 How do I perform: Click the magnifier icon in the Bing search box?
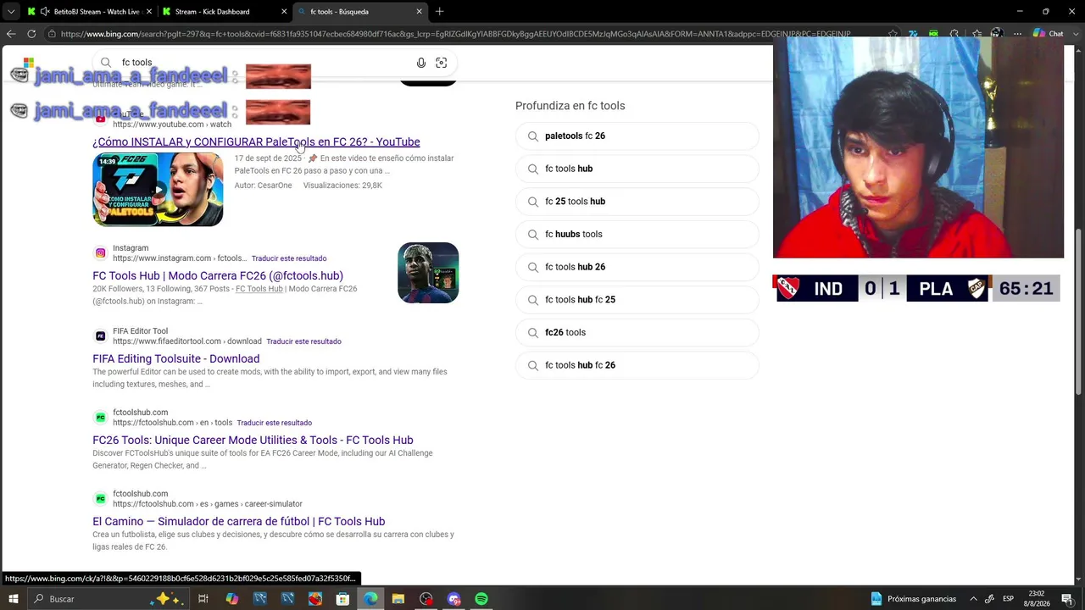click(106, 63)
